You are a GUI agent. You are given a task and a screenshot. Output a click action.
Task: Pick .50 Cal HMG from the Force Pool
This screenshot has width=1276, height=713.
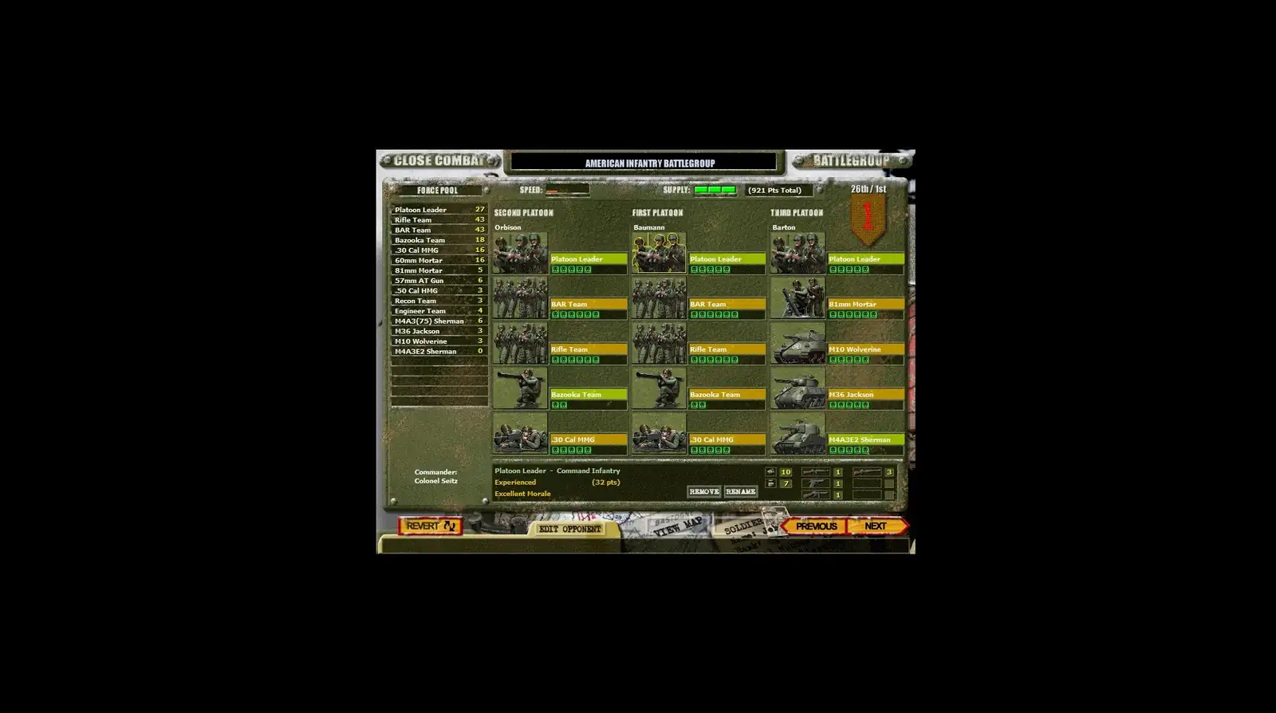(x=439, y=290)
